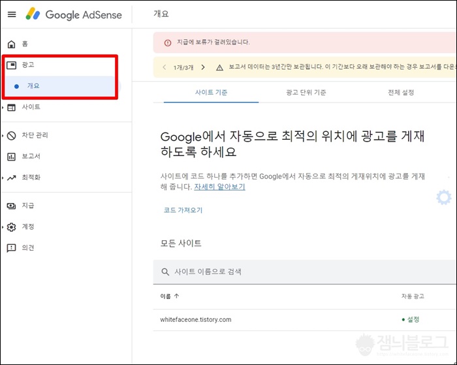457x365 pixels.
Task: Click the 지급 payments money icon
Action: pos(11,206)
